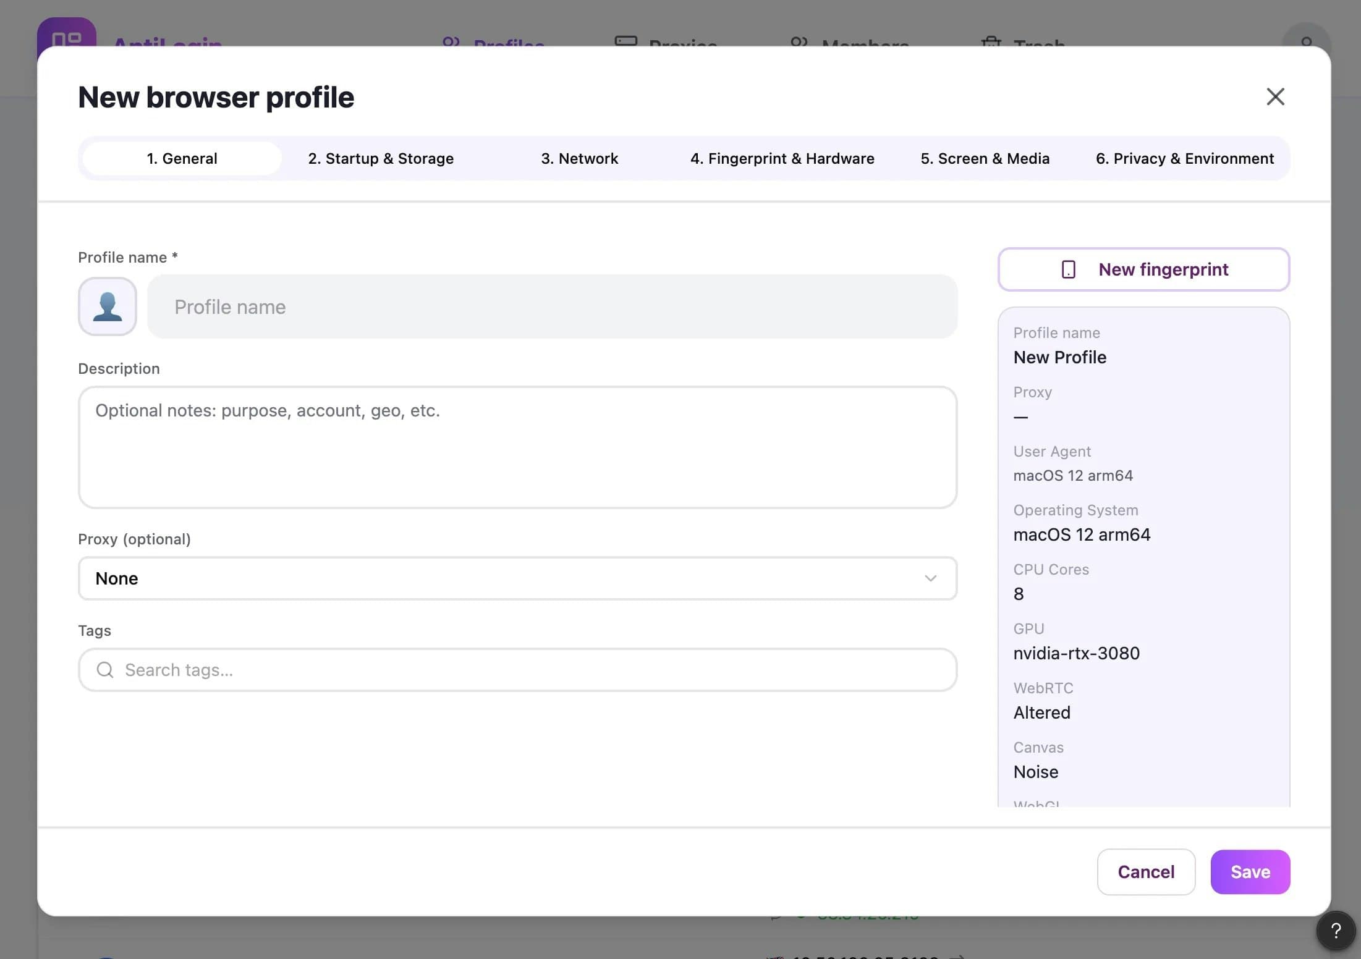This screenshot has width=1361, height=959.
Task: Click the help question mark icon
Action: coord(1336,931)
